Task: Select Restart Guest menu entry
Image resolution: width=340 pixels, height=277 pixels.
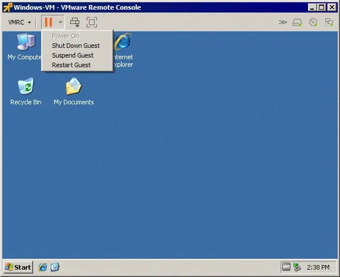Action: click(71, 65)
